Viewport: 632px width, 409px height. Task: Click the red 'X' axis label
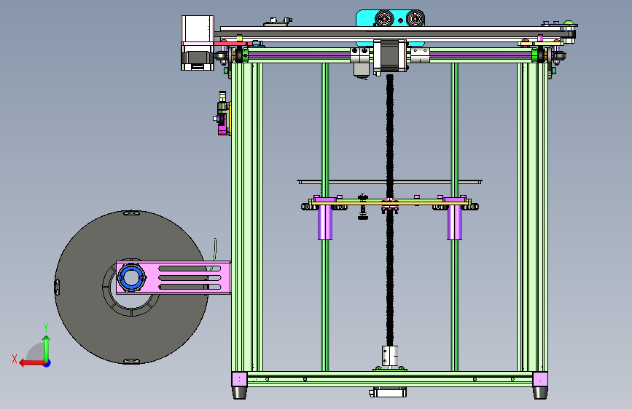(x=15, y=359)
